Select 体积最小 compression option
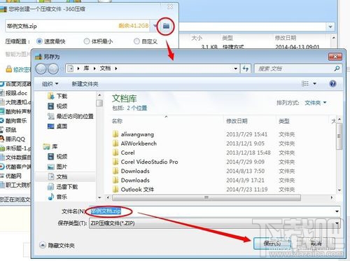350x261 pixels. click(98, 41)
